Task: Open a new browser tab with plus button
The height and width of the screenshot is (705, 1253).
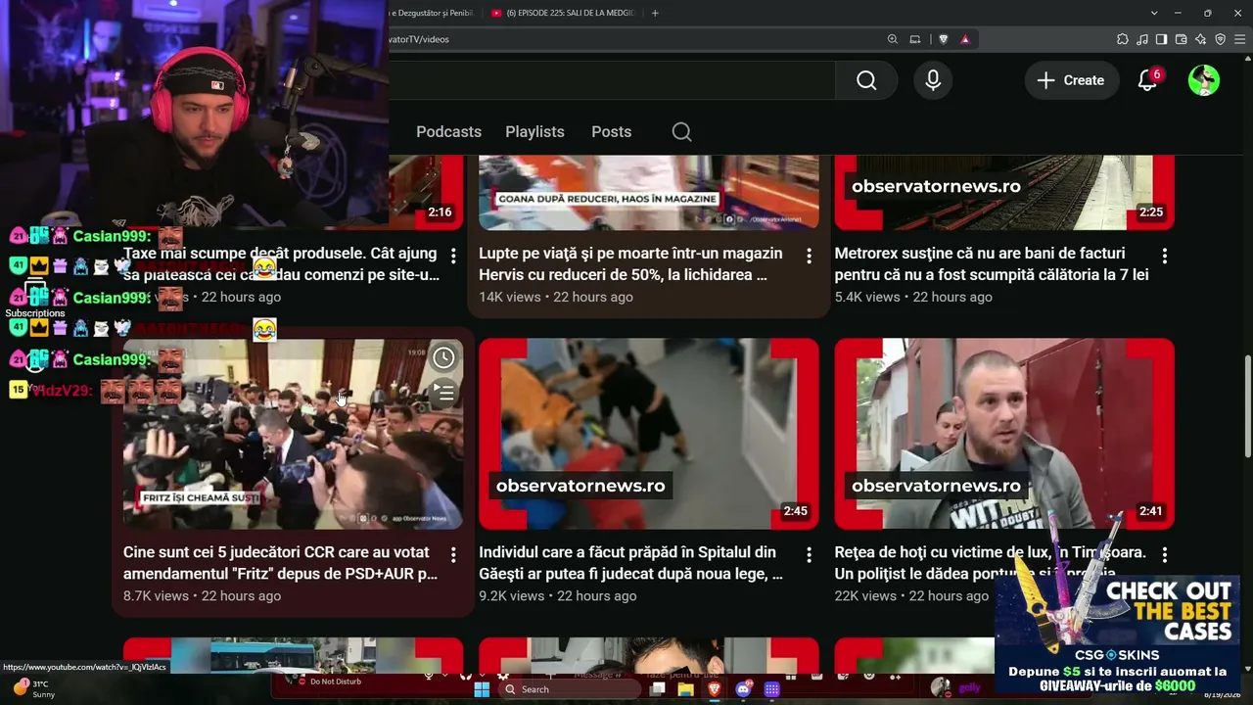Action: click(655, 13)
